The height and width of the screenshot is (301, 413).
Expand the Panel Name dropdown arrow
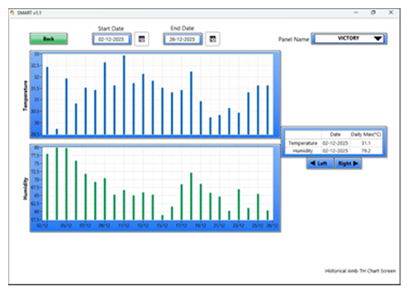click(x=378, y=38)
